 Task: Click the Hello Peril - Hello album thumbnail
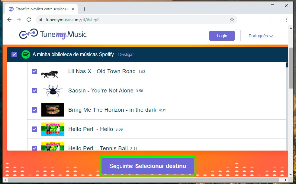[53, 129]
